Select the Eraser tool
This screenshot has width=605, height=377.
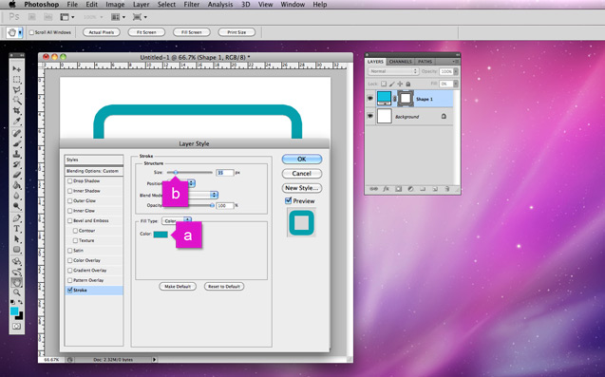16,175
